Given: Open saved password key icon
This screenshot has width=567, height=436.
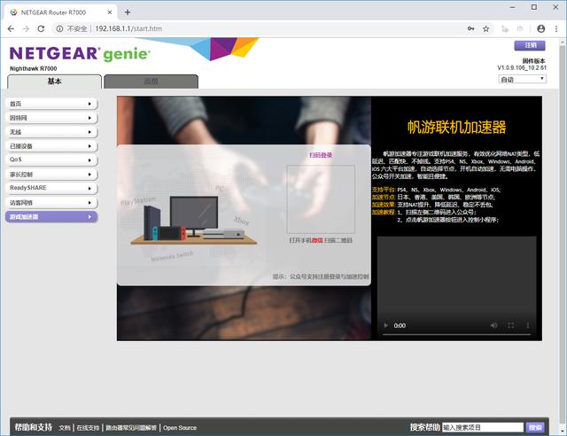Looking at the screenshot, I should pos(470,28).
